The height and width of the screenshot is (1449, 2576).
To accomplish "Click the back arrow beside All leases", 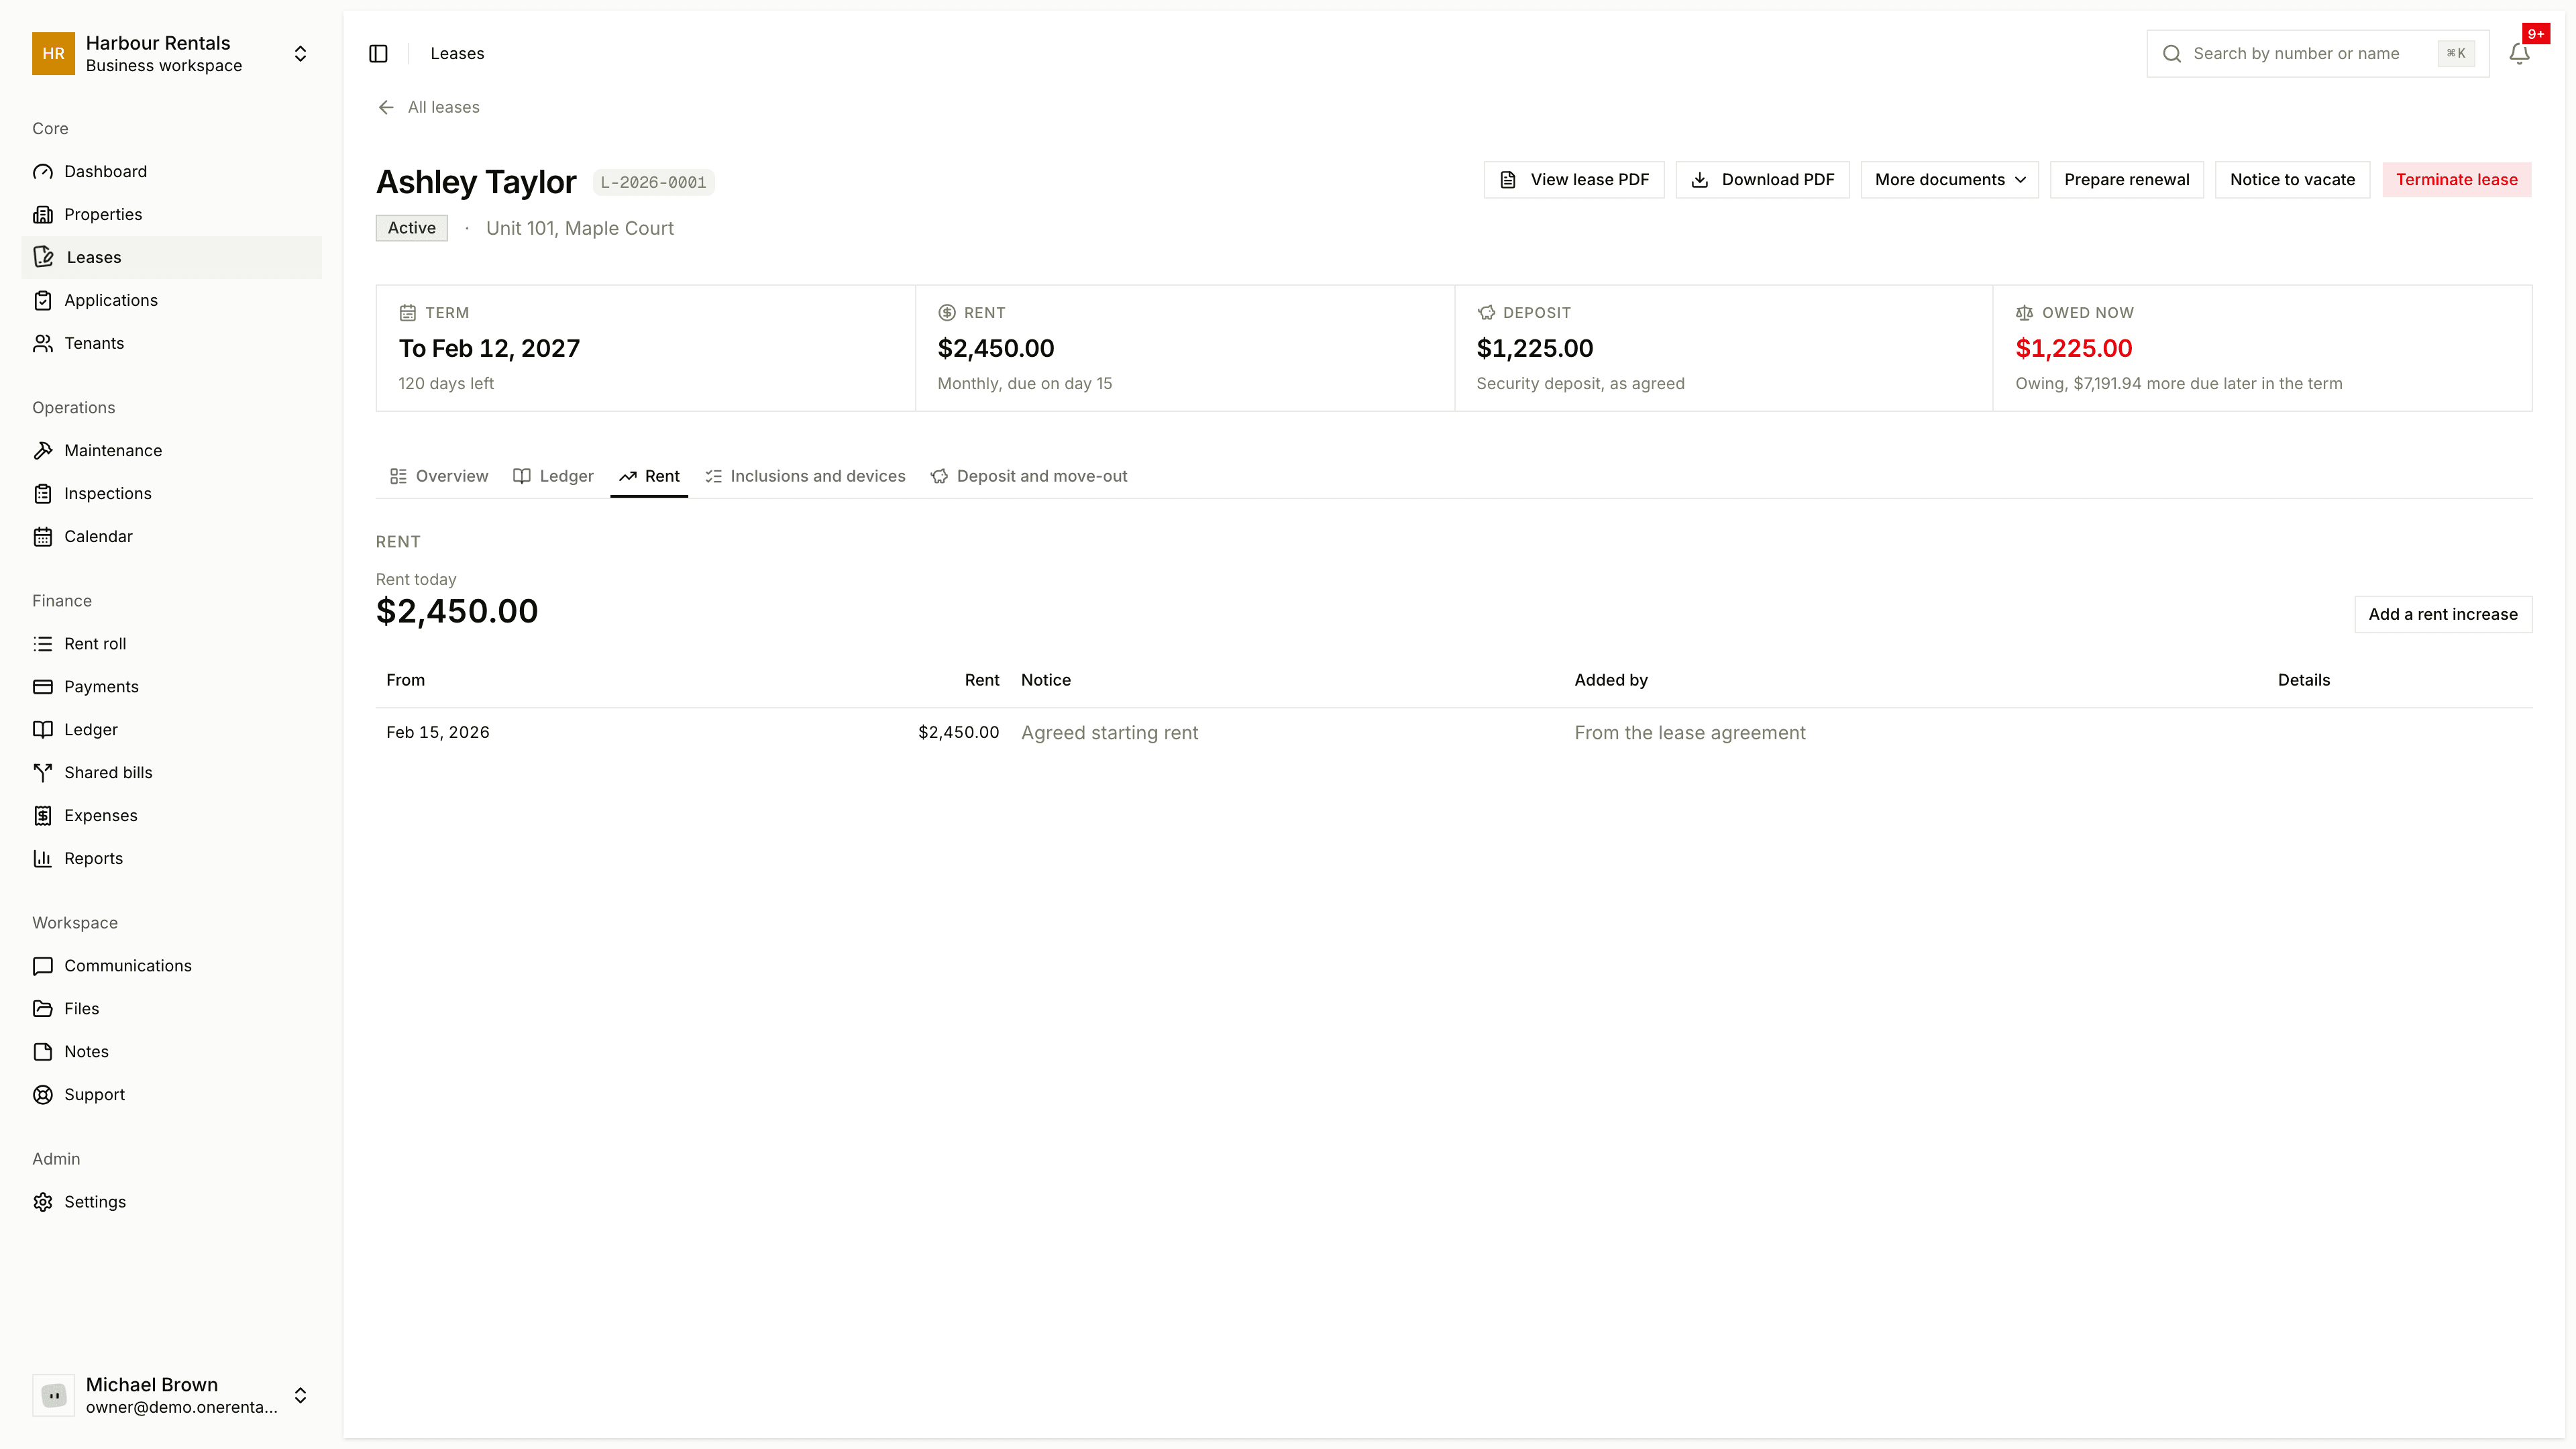I will tap(386, 108).
